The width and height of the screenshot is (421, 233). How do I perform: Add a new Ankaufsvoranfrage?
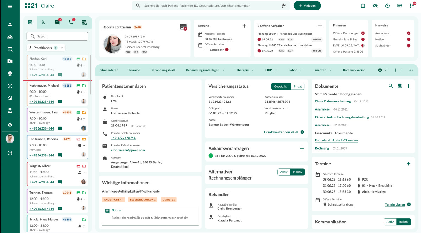(302, 148)
